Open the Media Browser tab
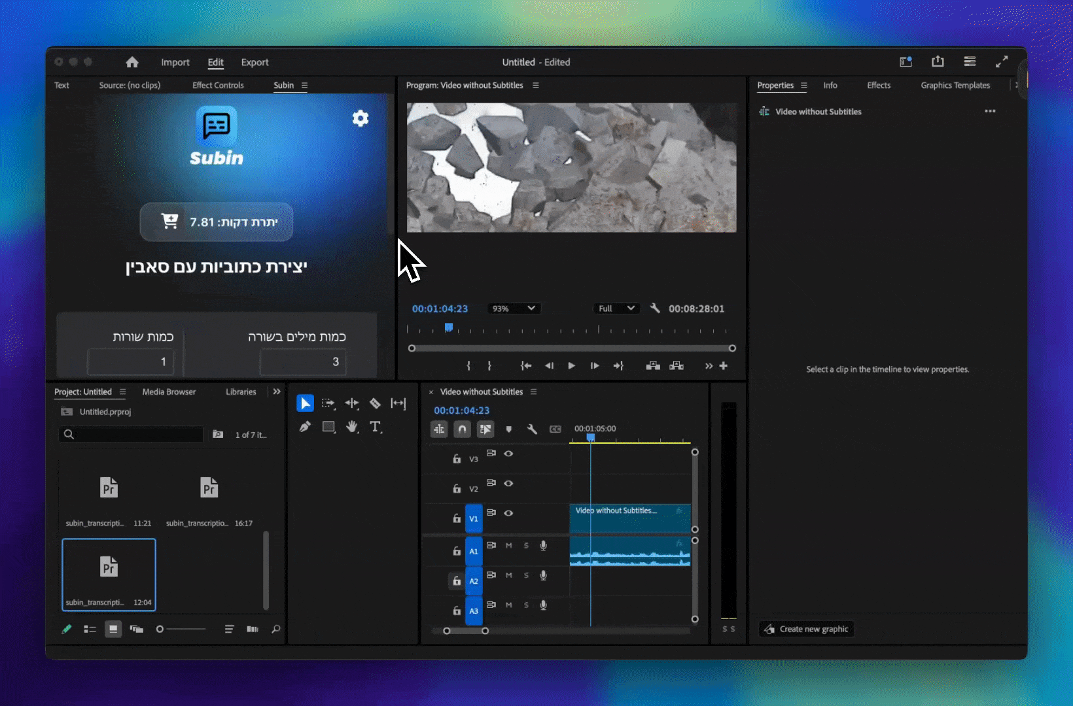Image resolution: width=1073 pixels, height=706 pixels. 169,392
